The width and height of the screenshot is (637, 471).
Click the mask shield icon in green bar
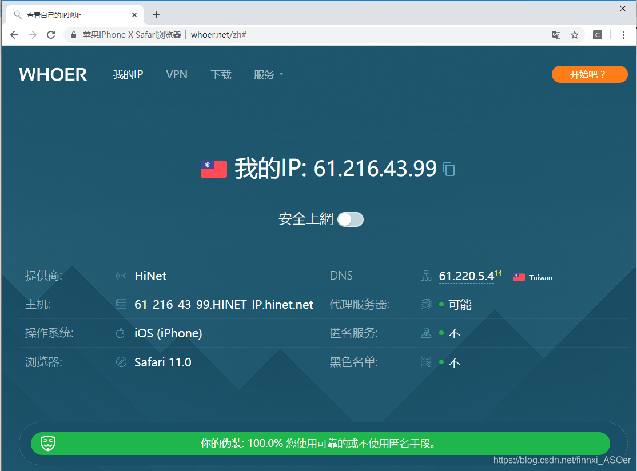(48, 444)
